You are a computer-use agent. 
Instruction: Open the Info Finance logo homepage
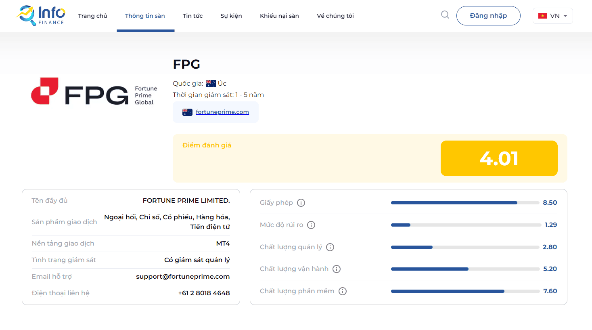(41, 15)
